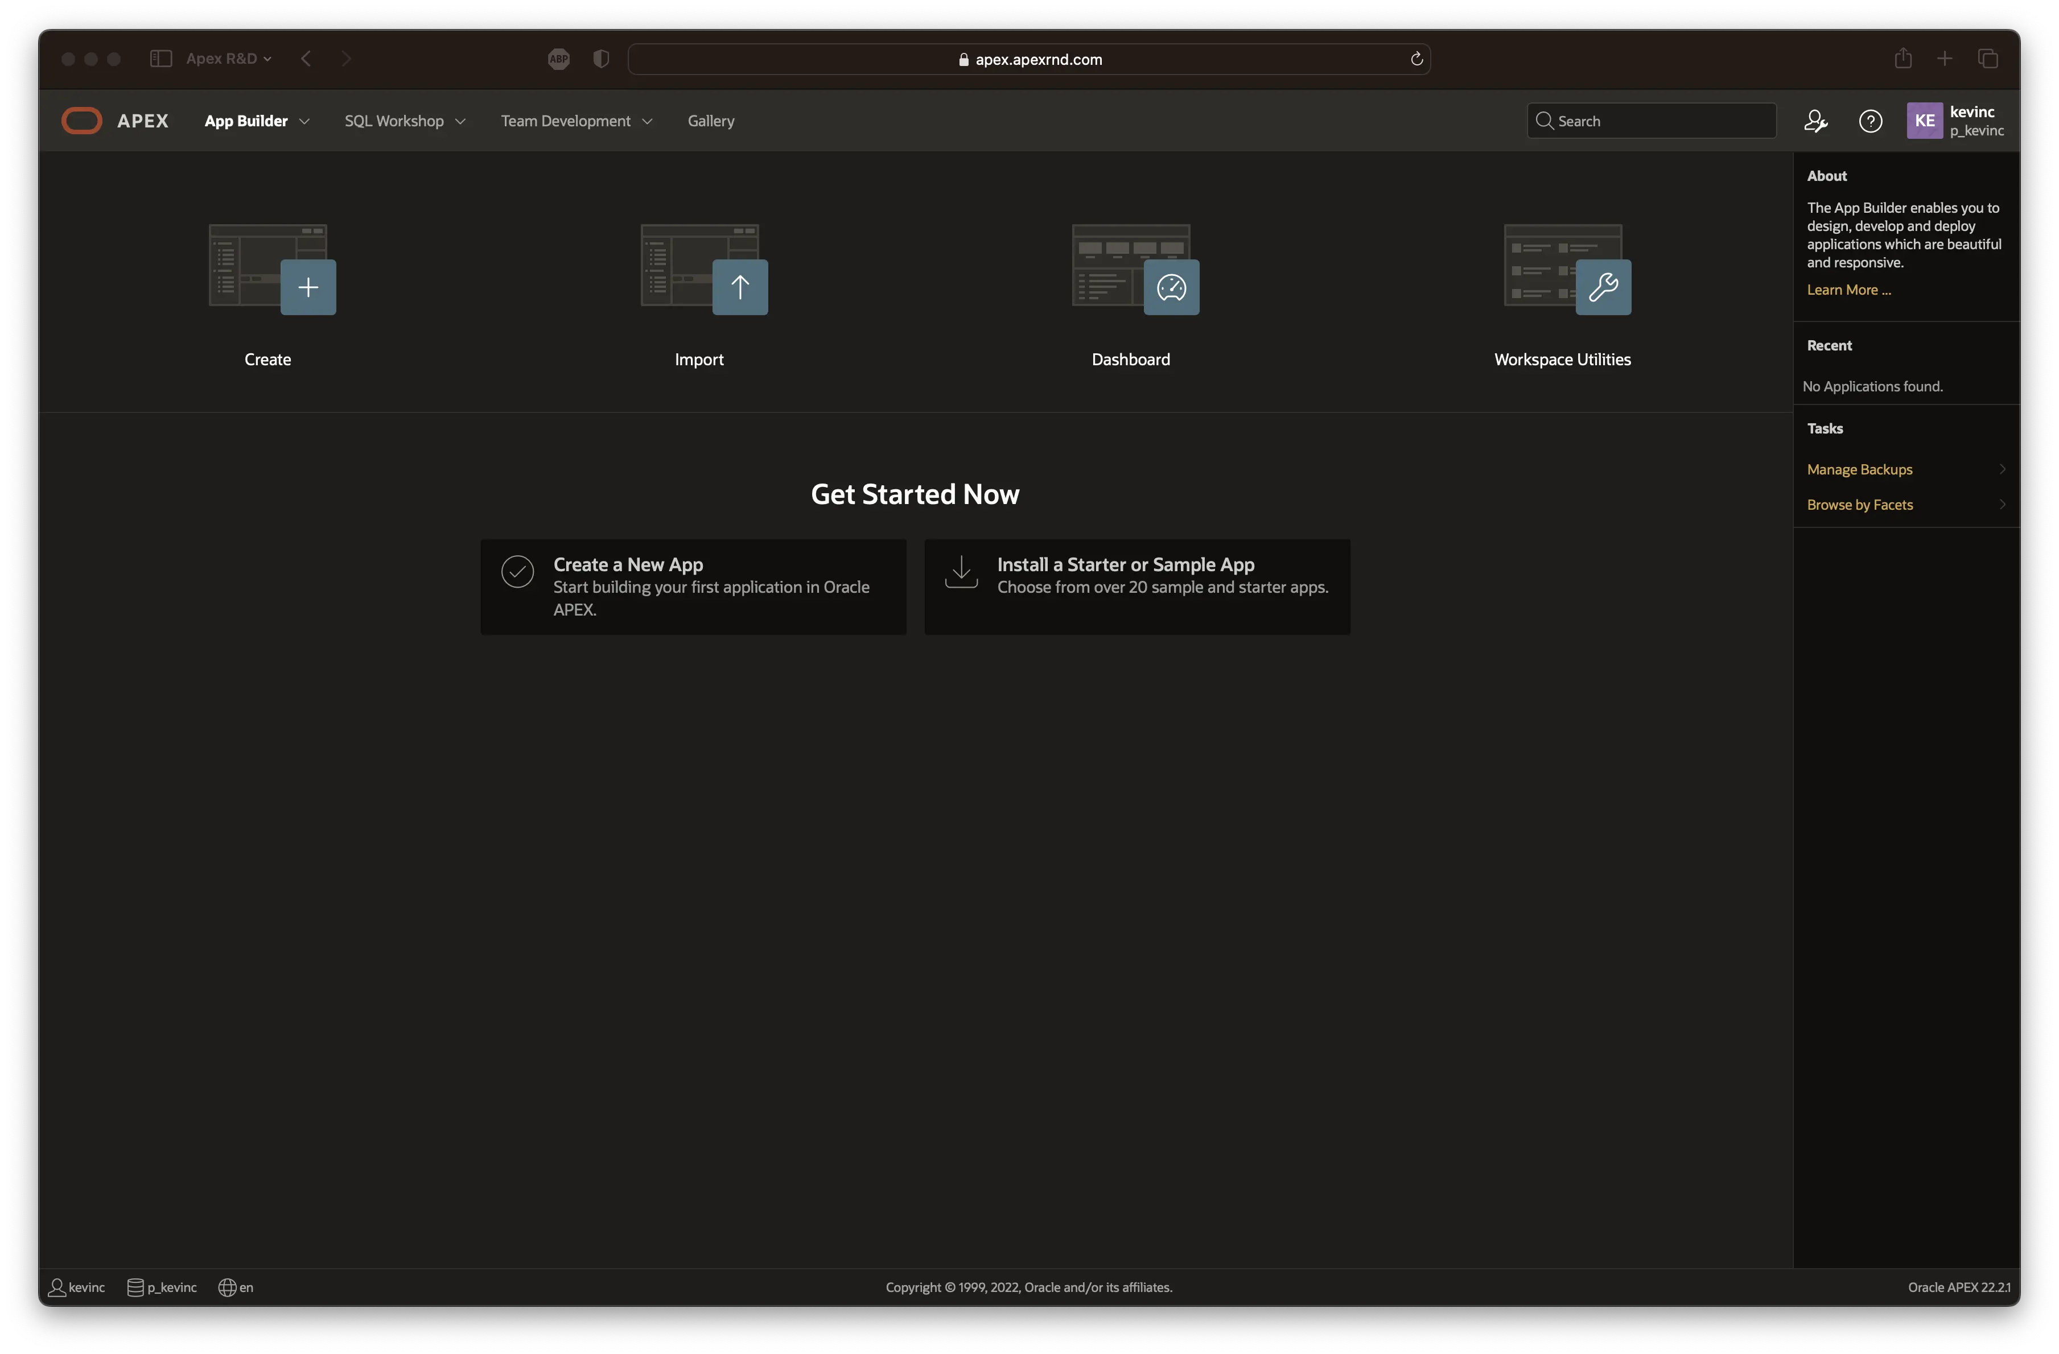This screenshot has width=2059, height=1354.
Task: Click the magnifier icon in Search box
Action: pyautogui.click(x=1545, y=120)
